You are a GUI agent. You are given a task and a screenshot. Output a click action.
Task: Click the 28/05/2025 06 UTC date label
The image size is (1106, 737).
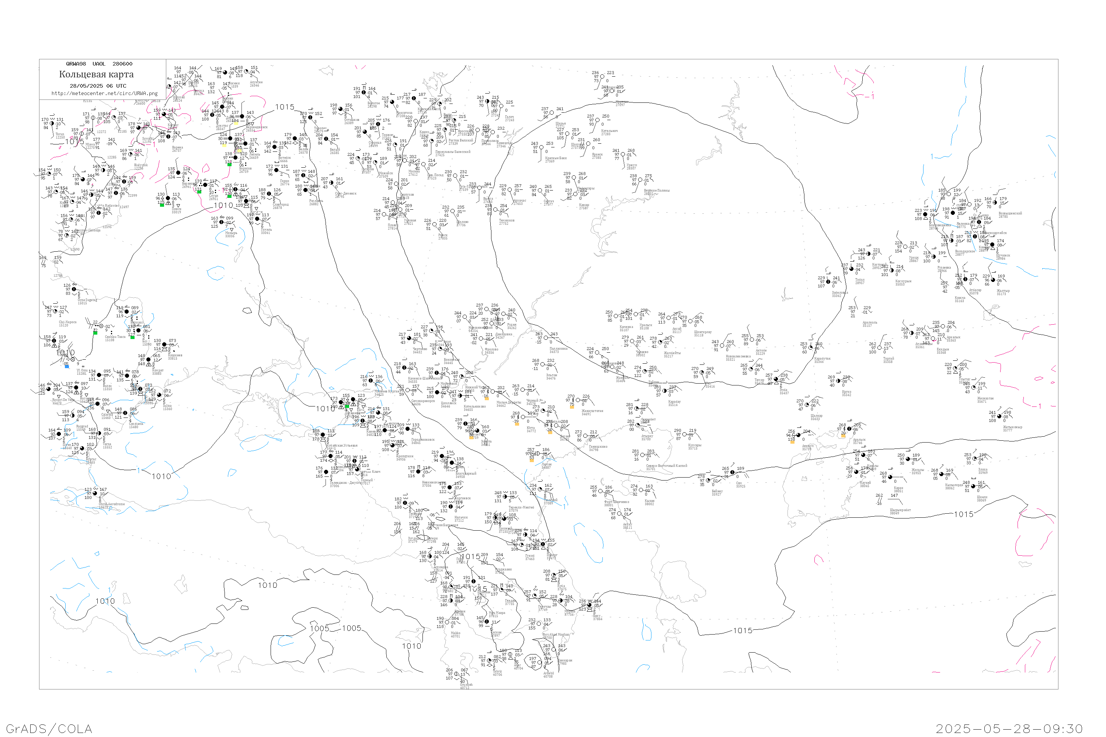(98, 85)
